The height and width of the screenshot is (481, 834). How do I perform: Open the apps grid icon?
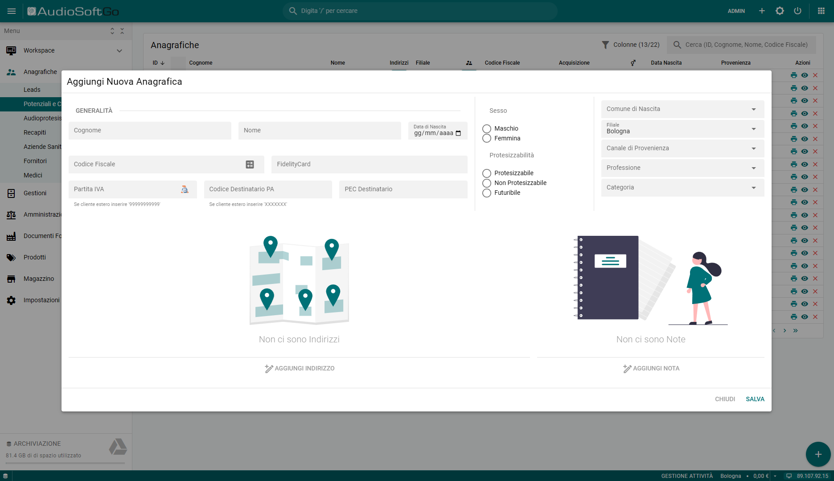821,11
